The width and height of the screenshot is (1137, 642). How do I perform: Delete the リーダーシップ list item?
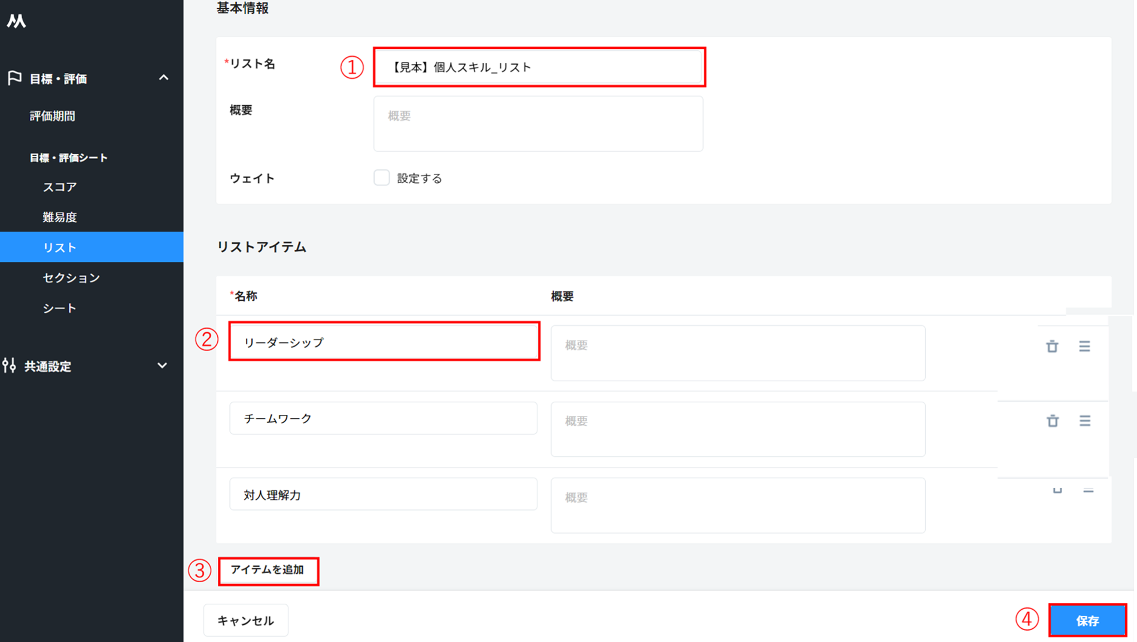click(x=1052, y=347)
